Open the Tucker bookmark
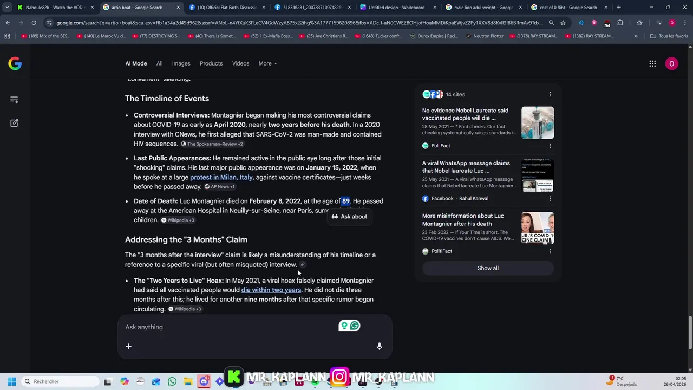This screenshot has height=390, width=693. 377,36
